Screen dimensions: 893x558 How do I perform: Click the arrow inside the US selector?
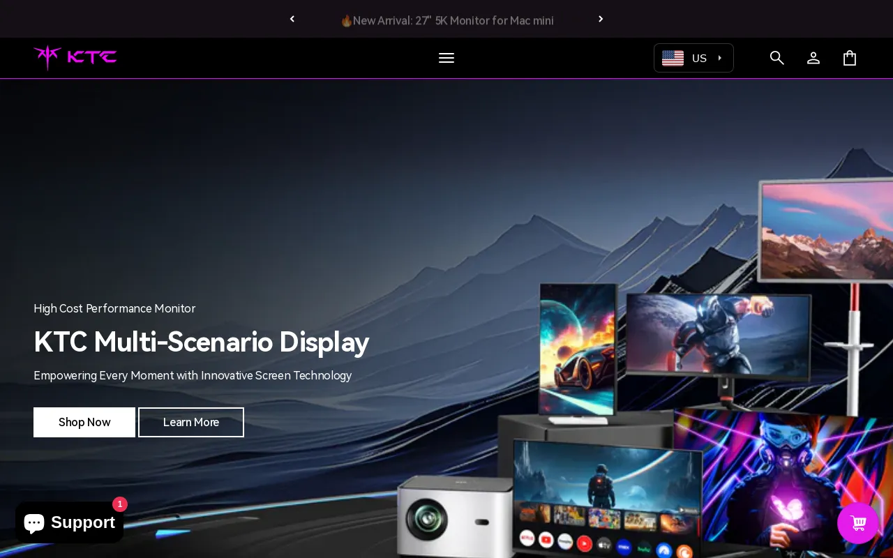click(719, 58)
